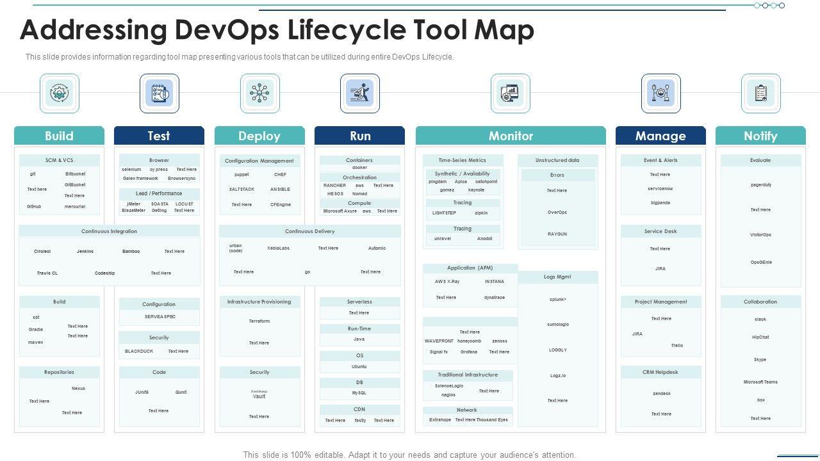Select the 'Synthetic / Availability' label

click(x=463, y=174)
